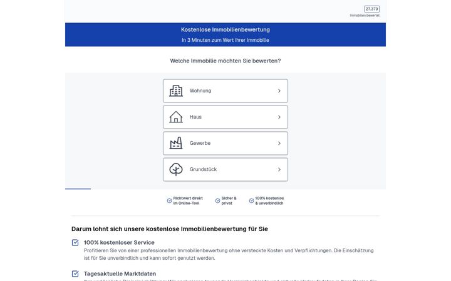Click 'Sicher & privat' text

click(229, 200)
